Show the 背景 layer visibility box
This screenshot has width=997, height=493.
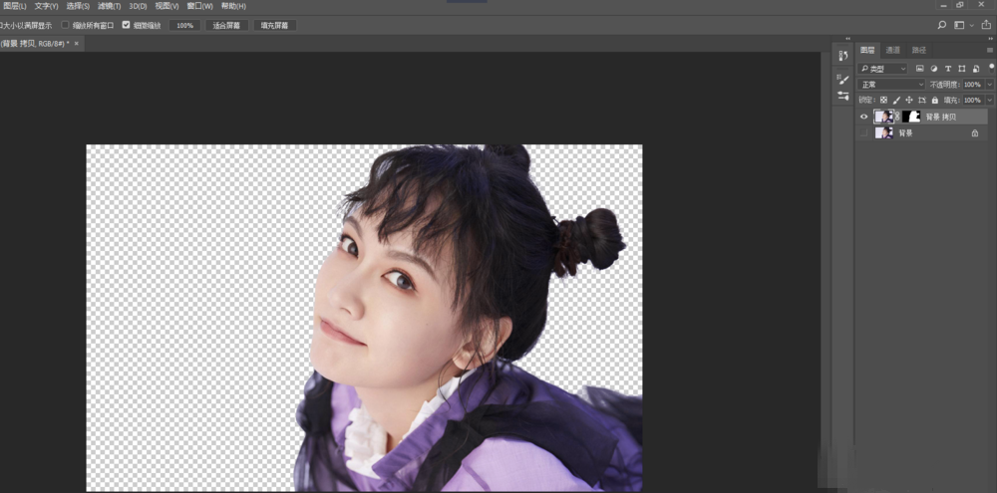click(x=863, y=133)
